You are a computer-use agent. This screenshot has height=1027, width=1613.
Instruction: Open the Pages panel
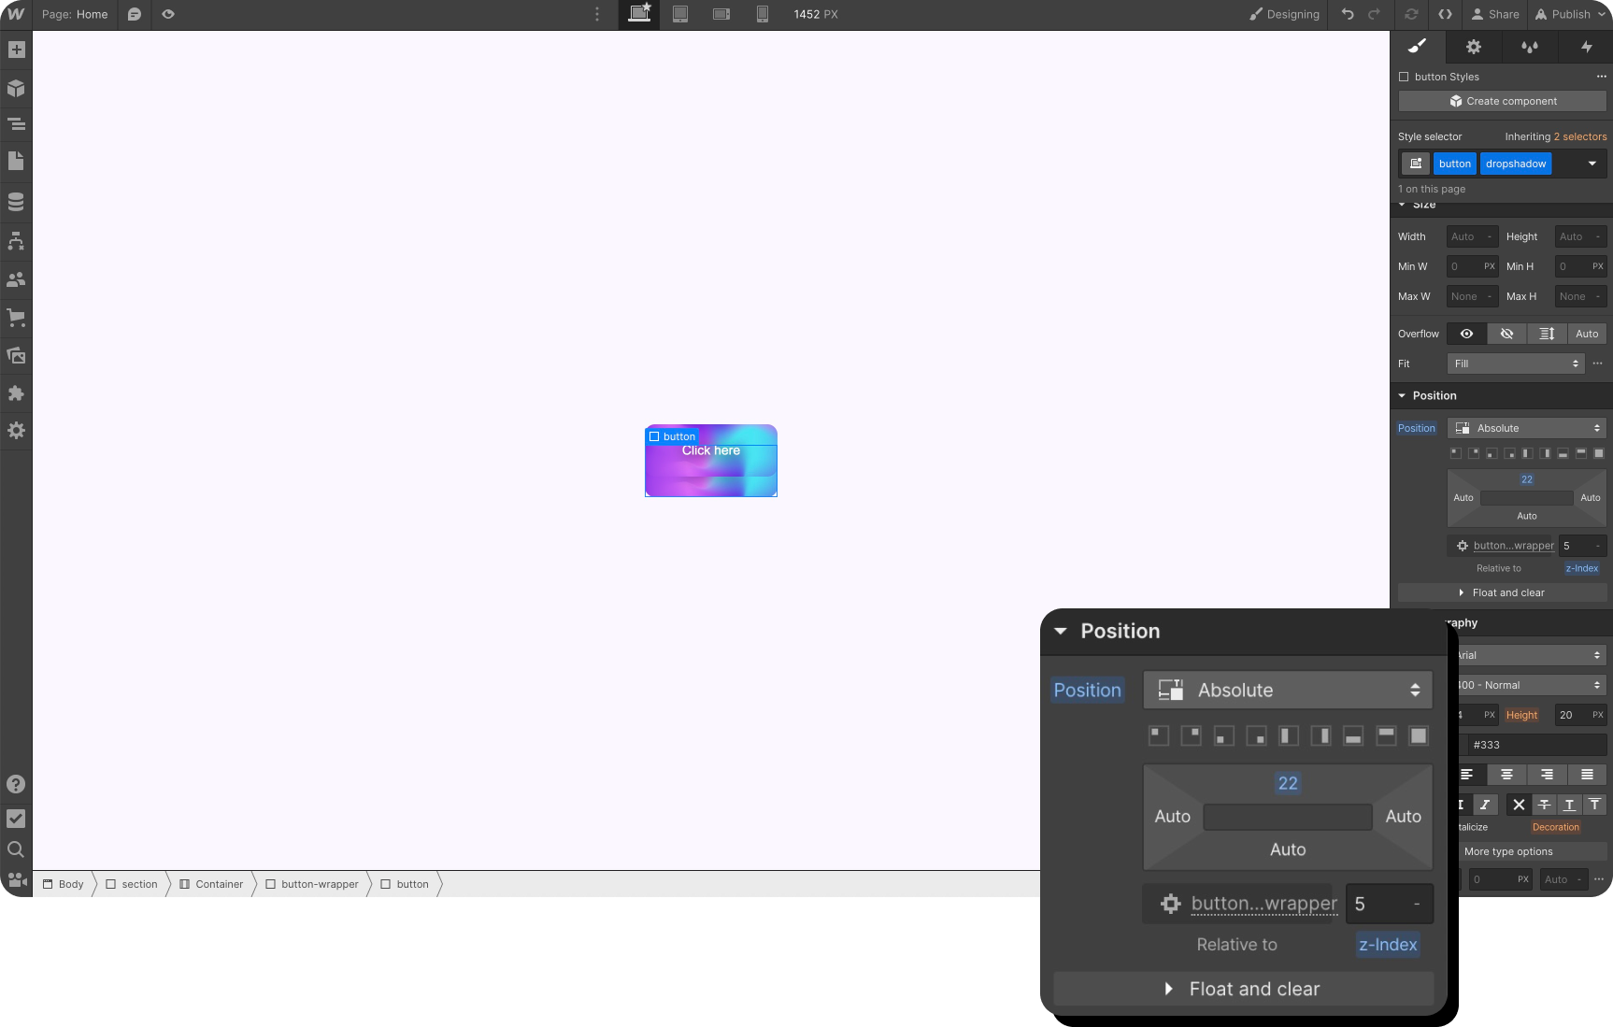(15, 162)
